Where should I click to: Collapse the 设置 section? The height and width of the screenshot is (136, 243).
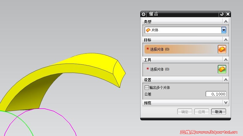[226, 80]
